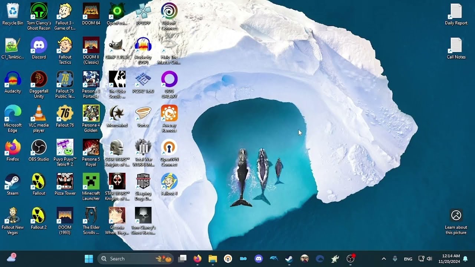Open the Recycle Bin desktop icon
Image resolution: width=475 pixels, height=267 pixels.
pos(13,15)
